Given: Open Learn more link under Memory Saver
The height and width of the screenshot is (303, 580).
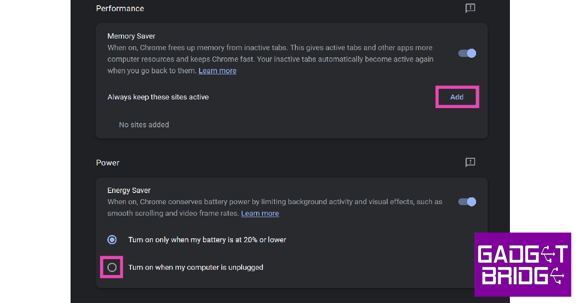Looking at the screenshot, I should point(217,70).
